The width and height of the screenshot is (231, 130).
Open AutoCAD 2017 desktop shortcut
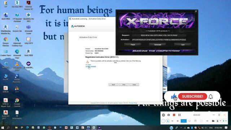6,115
